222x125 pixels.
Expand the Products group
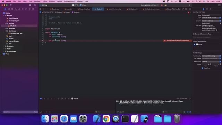(x=4, y=46)
